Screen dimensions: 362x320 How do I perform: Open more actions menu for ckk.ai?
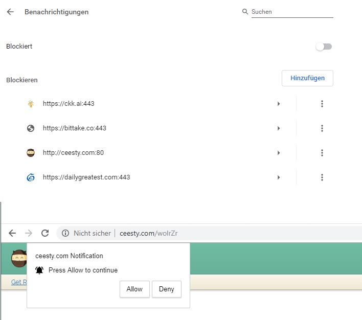pyautogui.click(x=322, y=104)
